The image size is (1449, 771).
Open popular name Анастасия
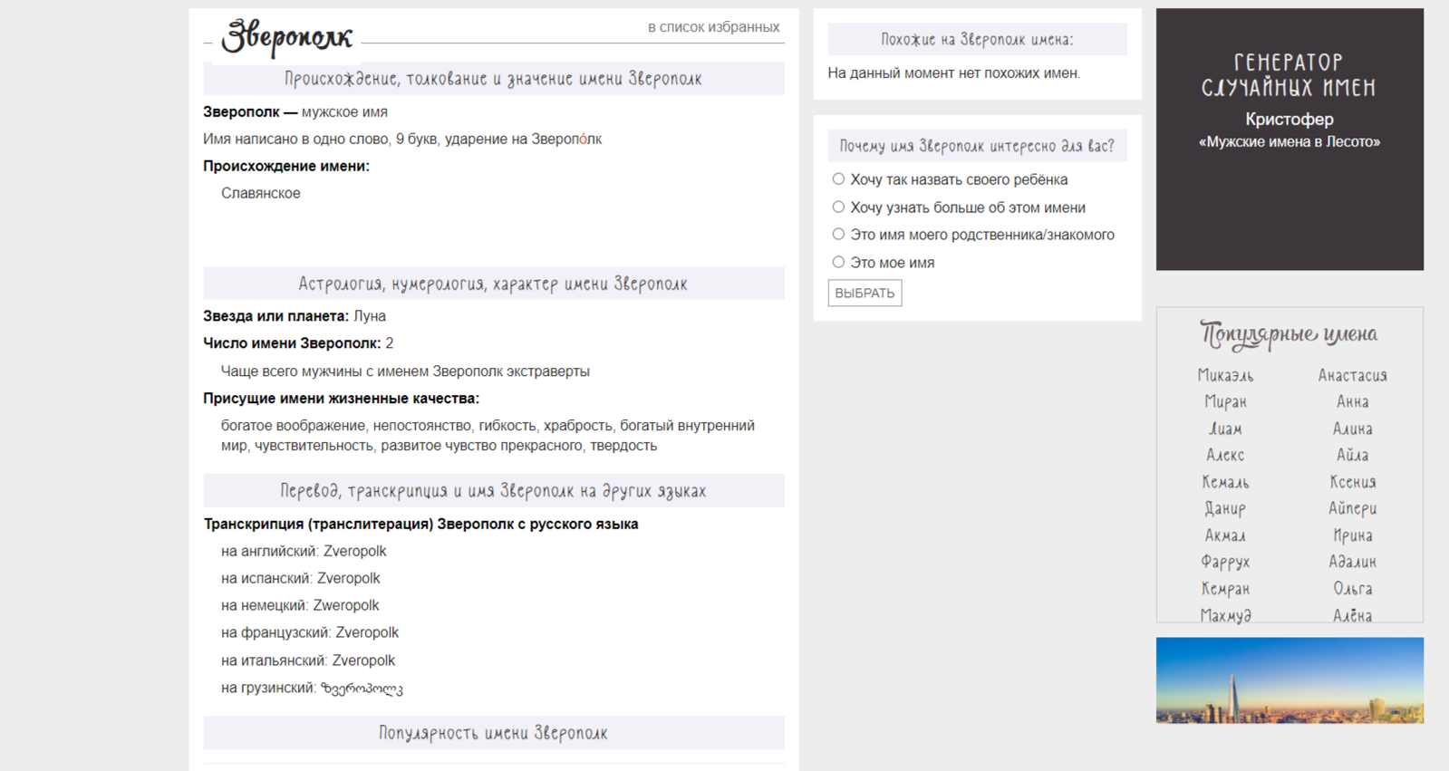pyautogui.click(x=1352, y=375)
